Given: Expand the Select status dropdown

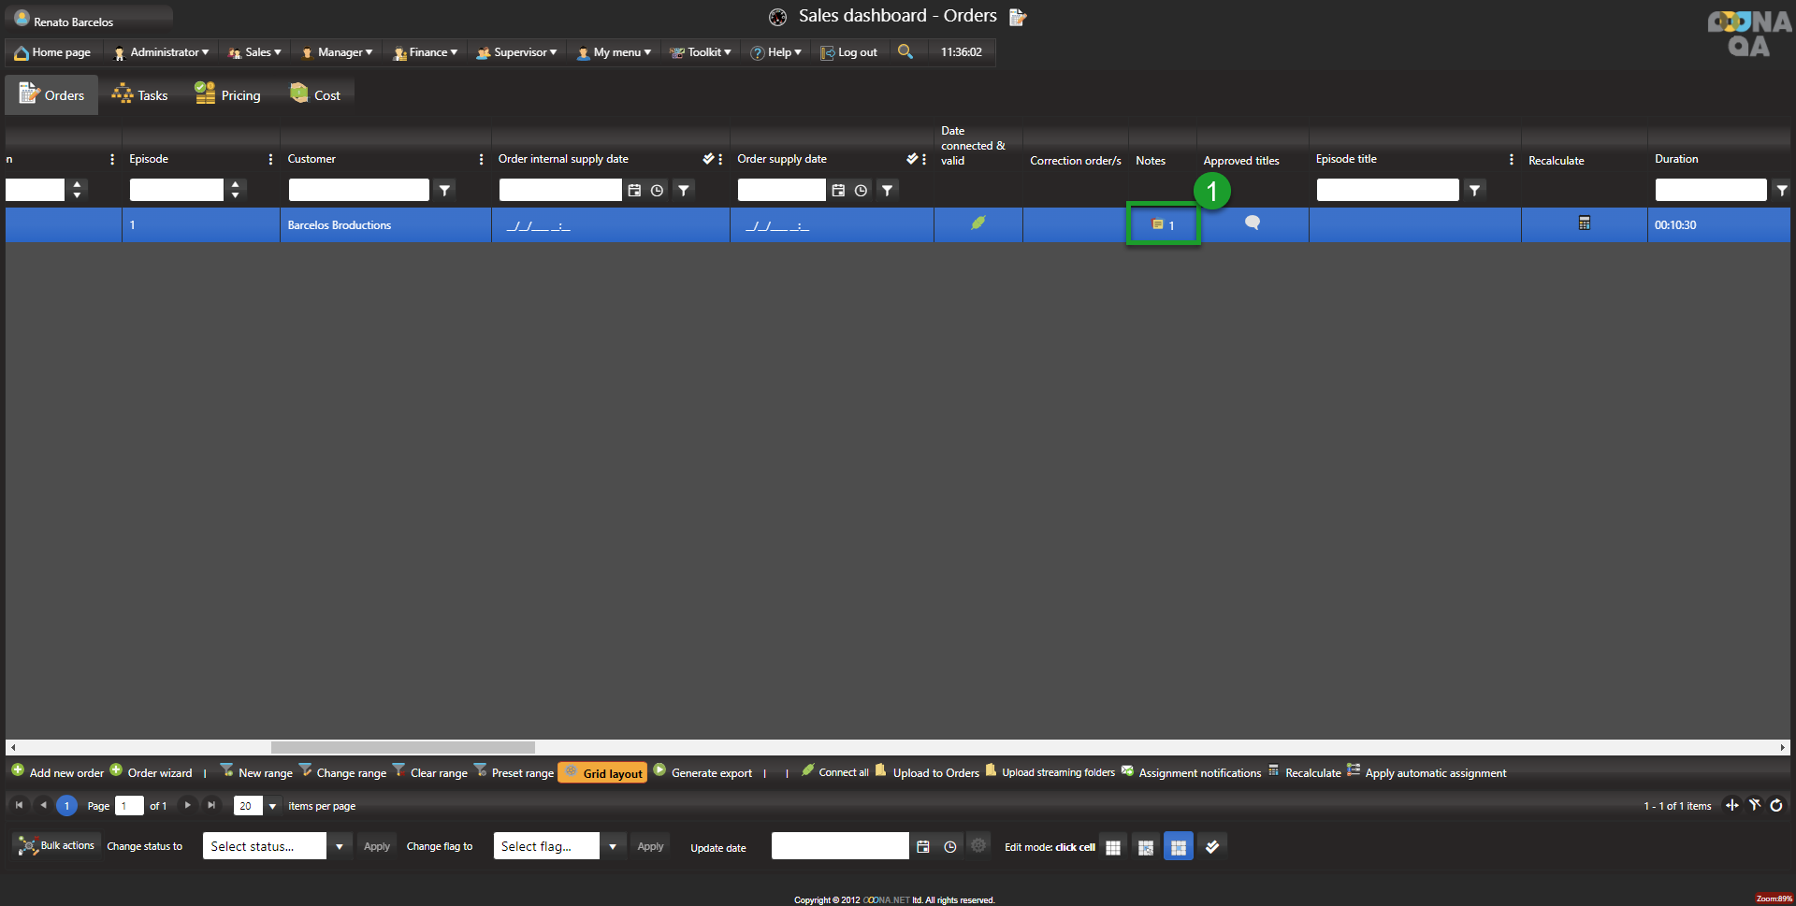Looking at the screenshot, I should 339,847.
